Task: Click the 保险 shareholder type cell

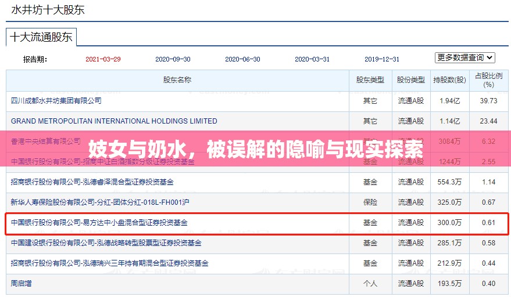Action: point(370,202)
